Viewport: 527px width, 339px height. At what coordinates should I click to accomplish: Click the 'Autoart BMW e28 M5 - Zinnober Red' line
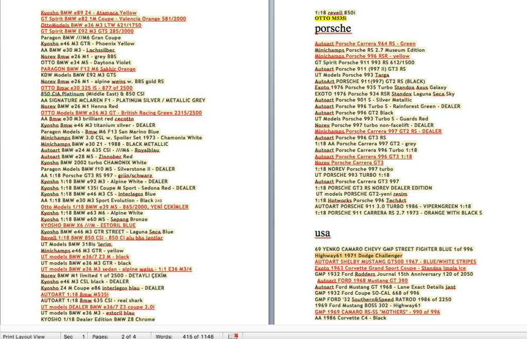click(x=86, y=157)
